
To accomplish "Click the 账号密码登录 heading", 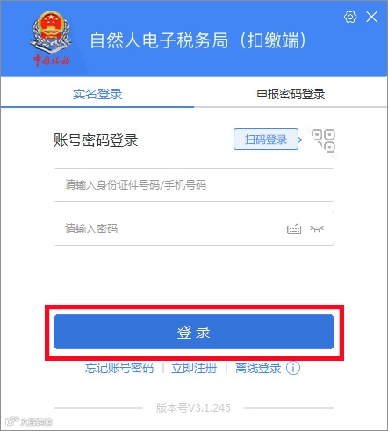I will tap(96, 140).
